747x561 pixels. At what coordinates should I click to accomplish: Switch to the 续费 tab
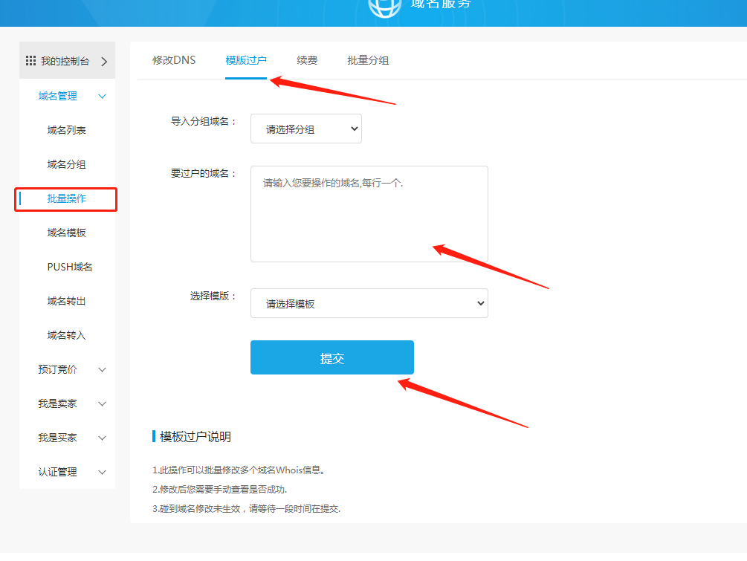coord(307,60)
